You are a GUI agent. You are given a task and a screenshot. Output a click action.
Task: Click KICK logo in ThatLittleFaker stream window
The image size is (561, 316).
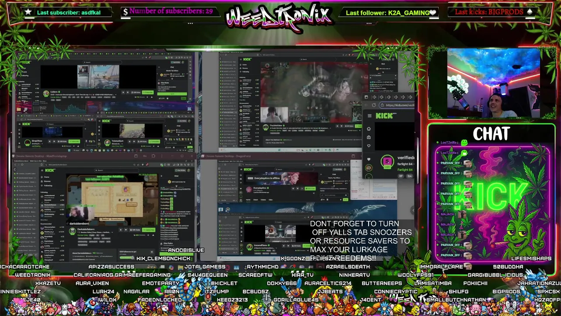pos(247,59)
